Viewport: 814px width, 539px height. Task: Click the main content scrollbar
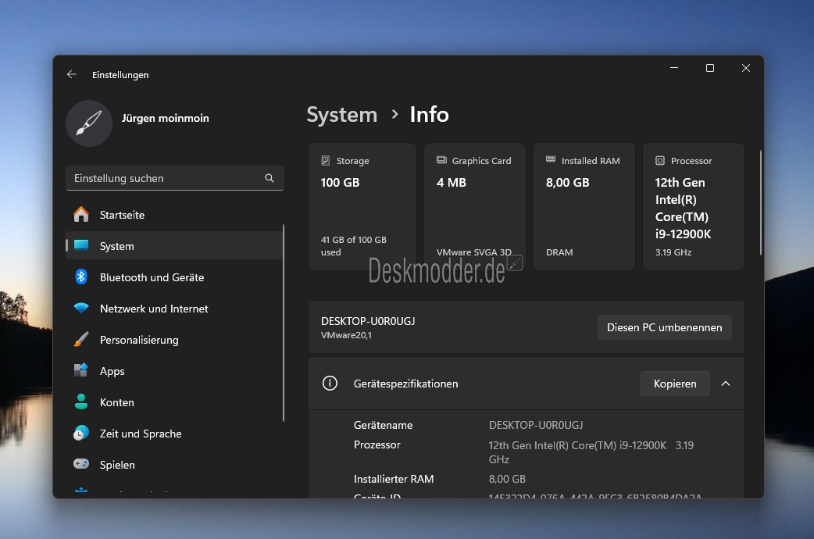pos(761,202)
